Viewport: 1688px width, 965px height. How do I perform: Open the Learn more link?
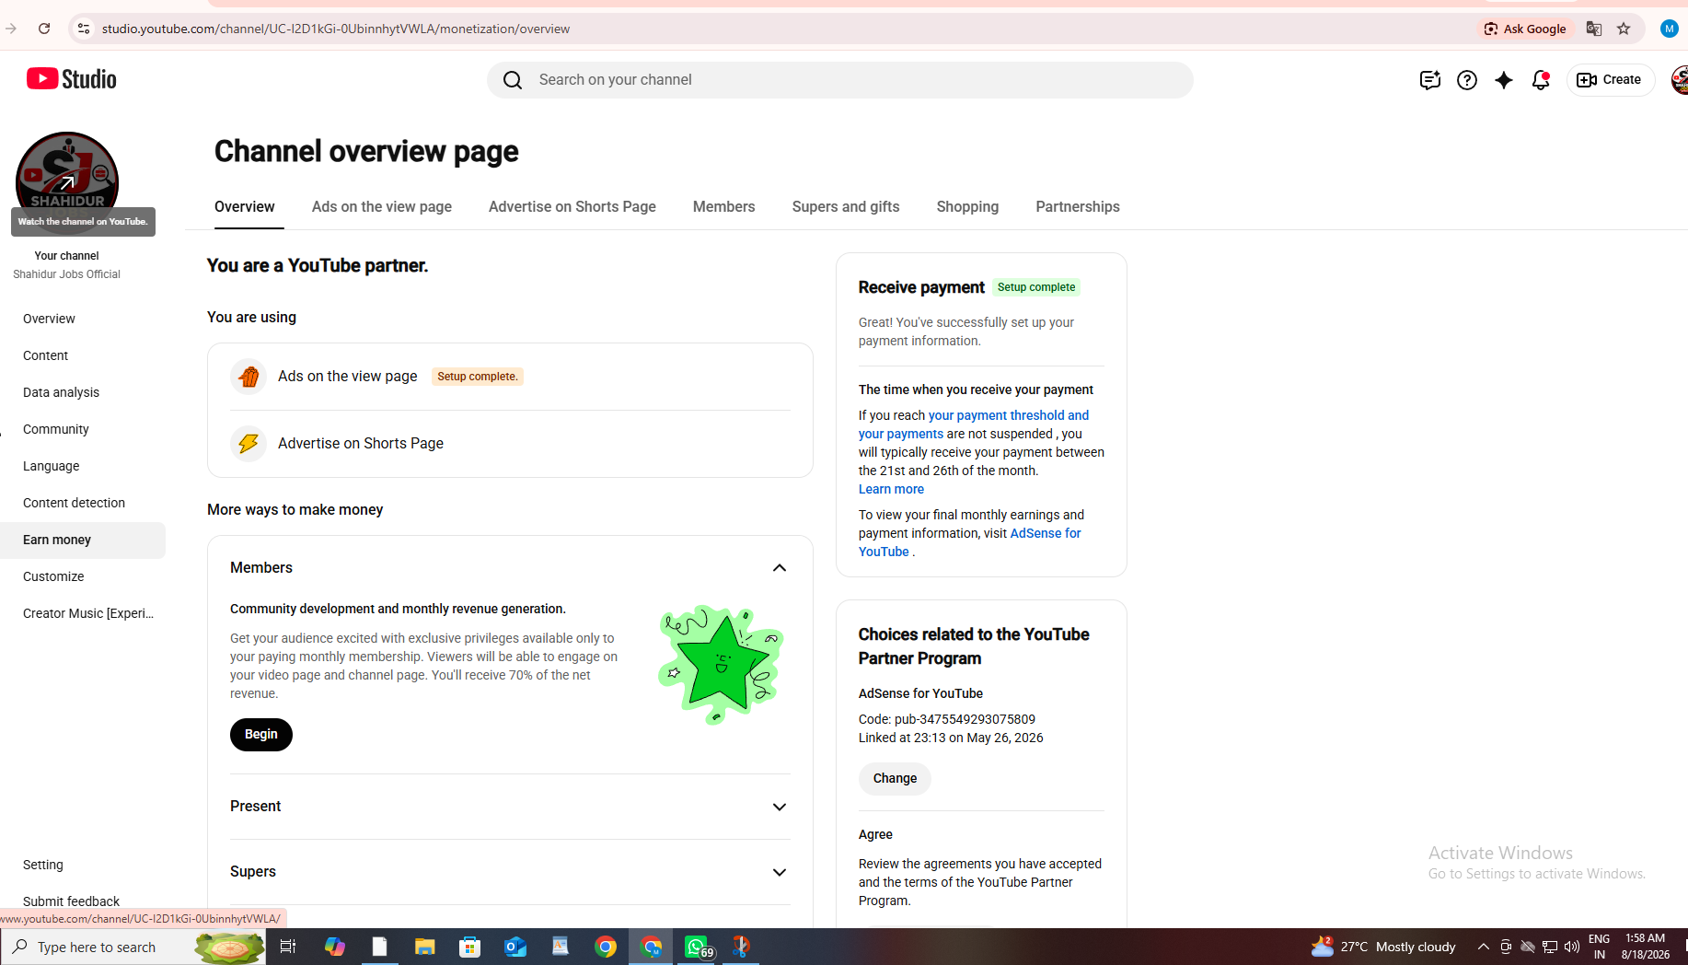(x=891, y=490)
